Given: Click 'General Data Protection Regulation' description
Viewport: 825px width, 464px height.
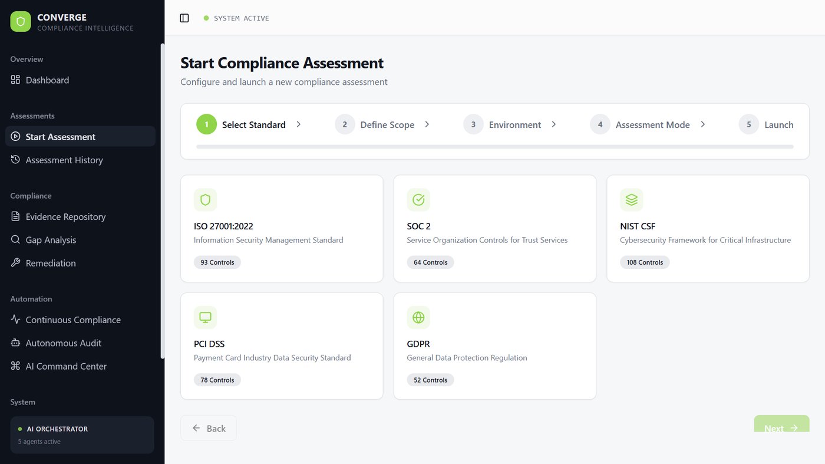Looking at the screenshot, I should [x=467, y=358].
